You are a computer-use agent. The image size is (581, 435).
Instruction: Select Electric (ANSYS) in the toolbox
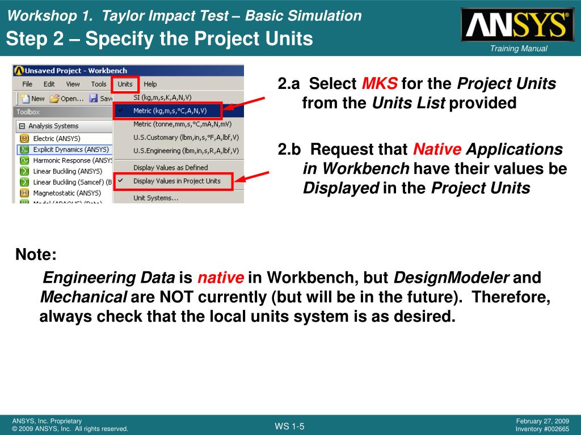tap(57, 138)
